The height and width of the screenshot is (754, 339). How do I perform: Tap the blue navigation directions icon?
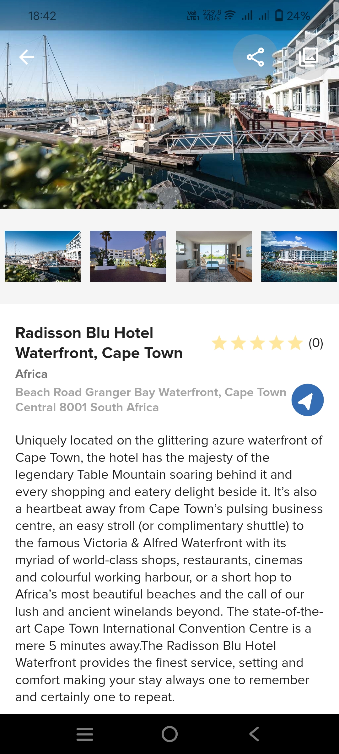point(307,400)
